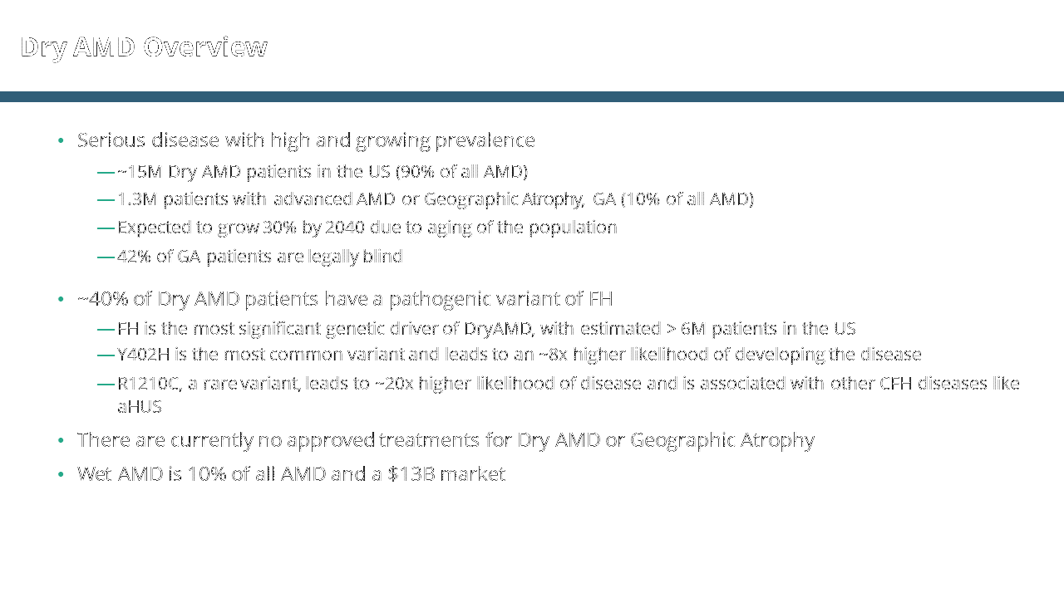Image resolution: width=1064 pixels, height=598 pixels.
Task: Select the no approved treatments bullet
Action: click(446, 440)
